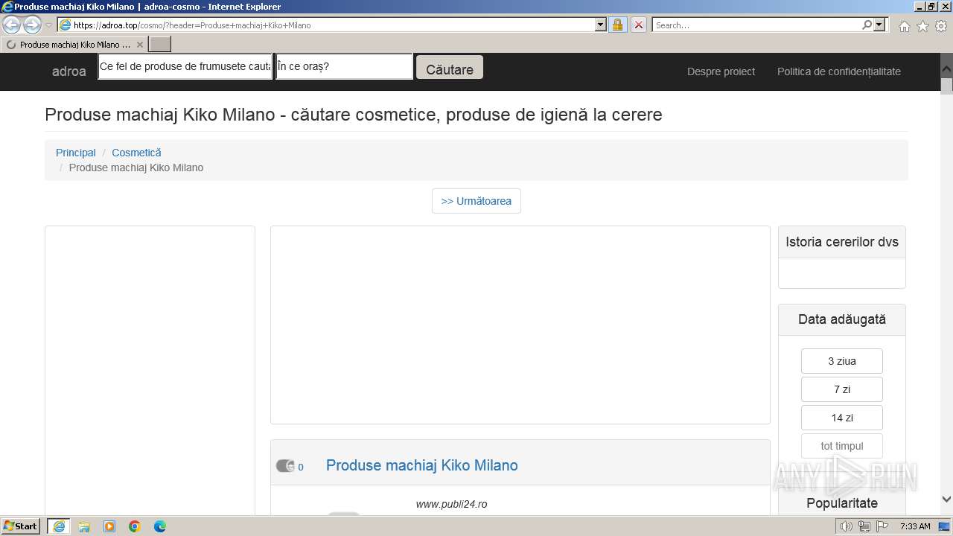Select the Produse machiaj Kiko Milano tab

click(x=74, y=45)
